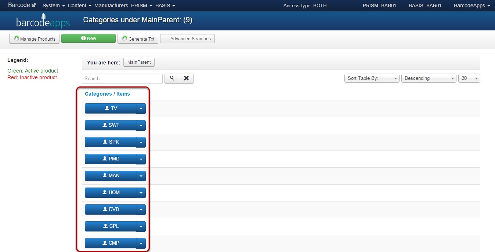The height and width of the screenshot is (252, 495).
Task: Open the PMD category
Action: pos(111,159)
